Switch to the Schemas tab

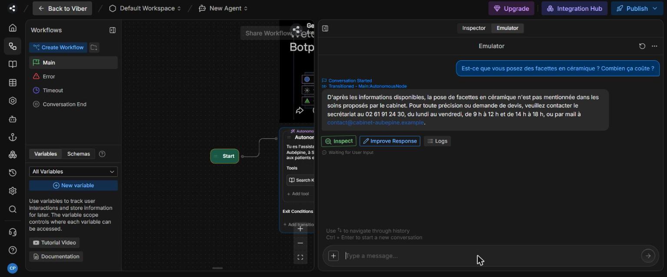pyautogui.click(x=79, y=154)
